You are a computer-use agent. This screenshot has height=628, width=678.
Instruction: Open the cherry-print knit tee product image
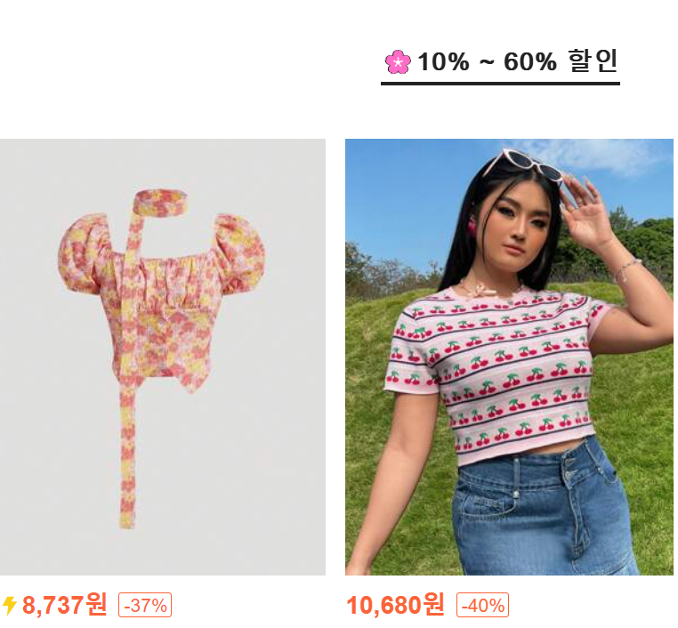tap(509, 357)
